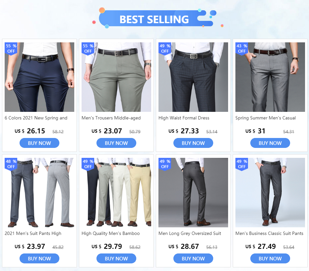Image resolution: width=309 pixels, height=271 pixels.
Task: Open the Spring Summer Men's Casual title link
Action: point(266,118)
